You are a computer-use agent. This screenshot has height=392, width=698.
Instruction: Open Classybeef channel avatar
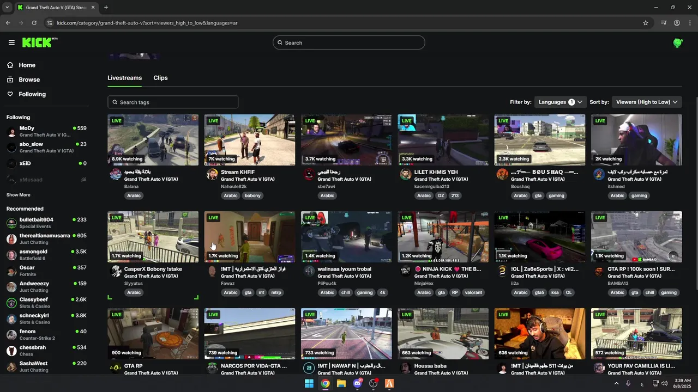11,303
